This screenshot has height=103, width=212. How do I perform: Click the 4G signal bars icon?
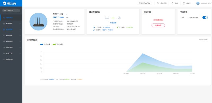pyautogui.click(x=94, y=30)
